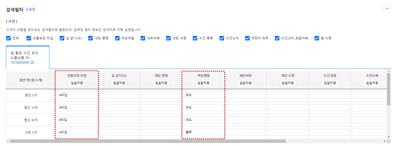Click 세트여부 field for 빨강 30개

point(245,120)
